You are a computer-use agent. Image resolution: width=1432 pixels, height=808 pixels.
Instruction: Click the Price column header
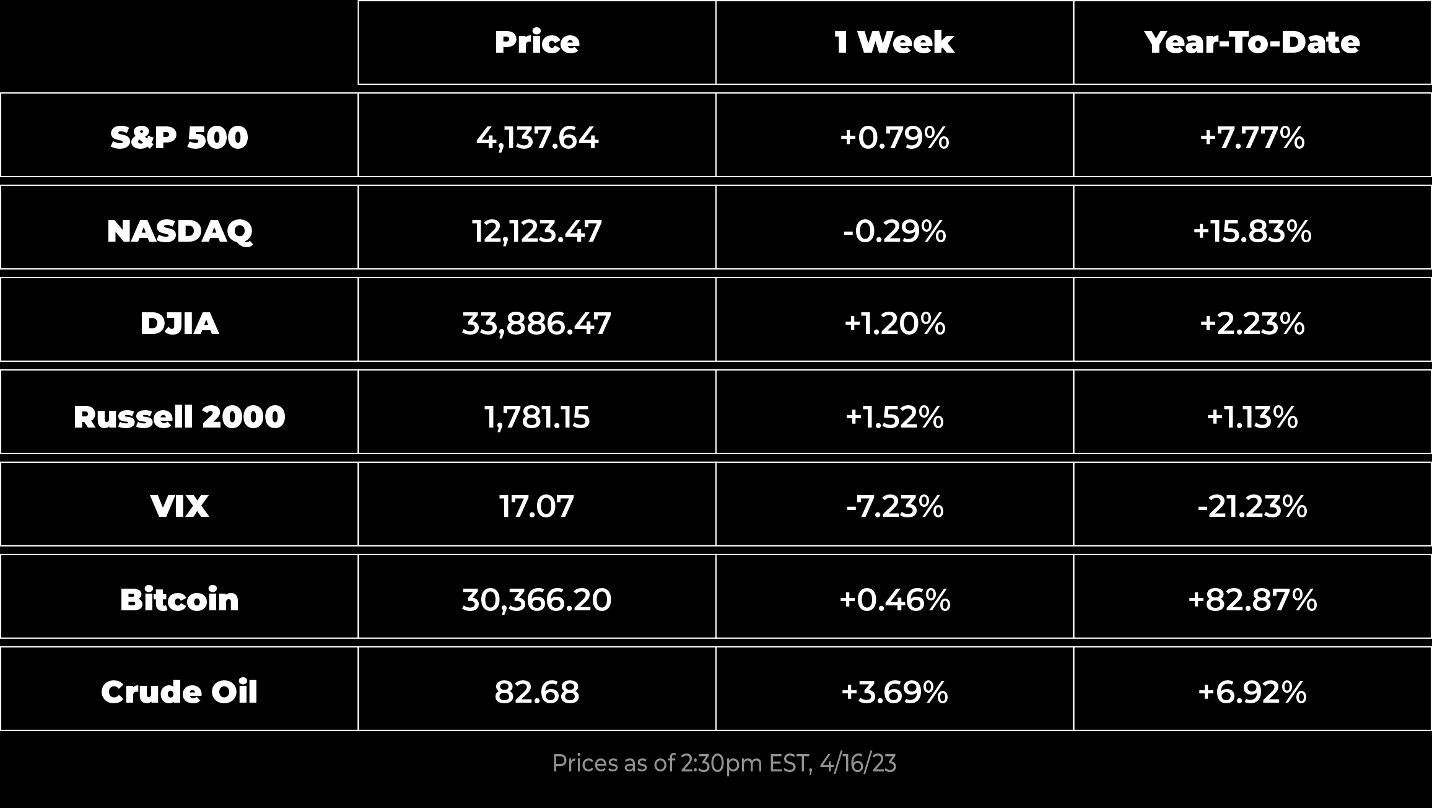click(x=537, y=42)
